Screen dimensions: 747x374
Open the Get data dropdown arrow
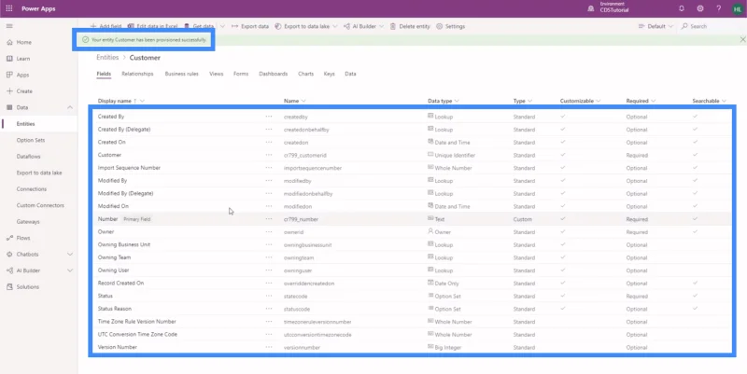[x=222, y=26]
